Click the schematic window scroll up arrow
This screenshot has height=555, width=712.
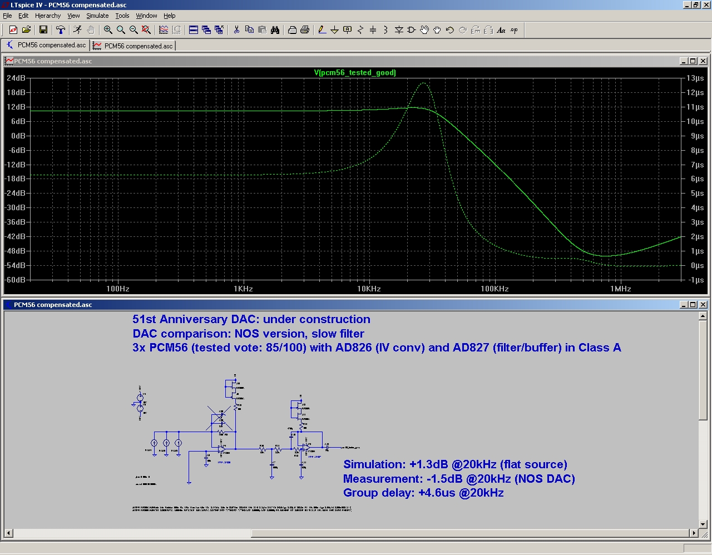tap(703, 316)
